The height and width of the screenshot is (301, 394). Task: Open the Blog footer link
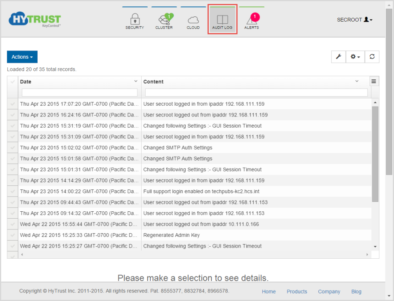click(x=356, y=292)
